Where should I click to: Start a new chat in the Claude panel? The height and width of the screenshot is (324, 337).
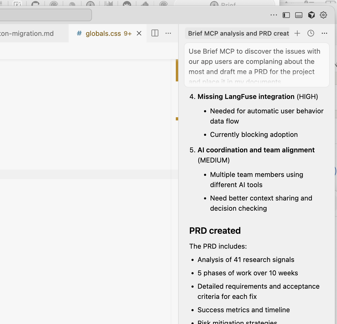(297, 33)
